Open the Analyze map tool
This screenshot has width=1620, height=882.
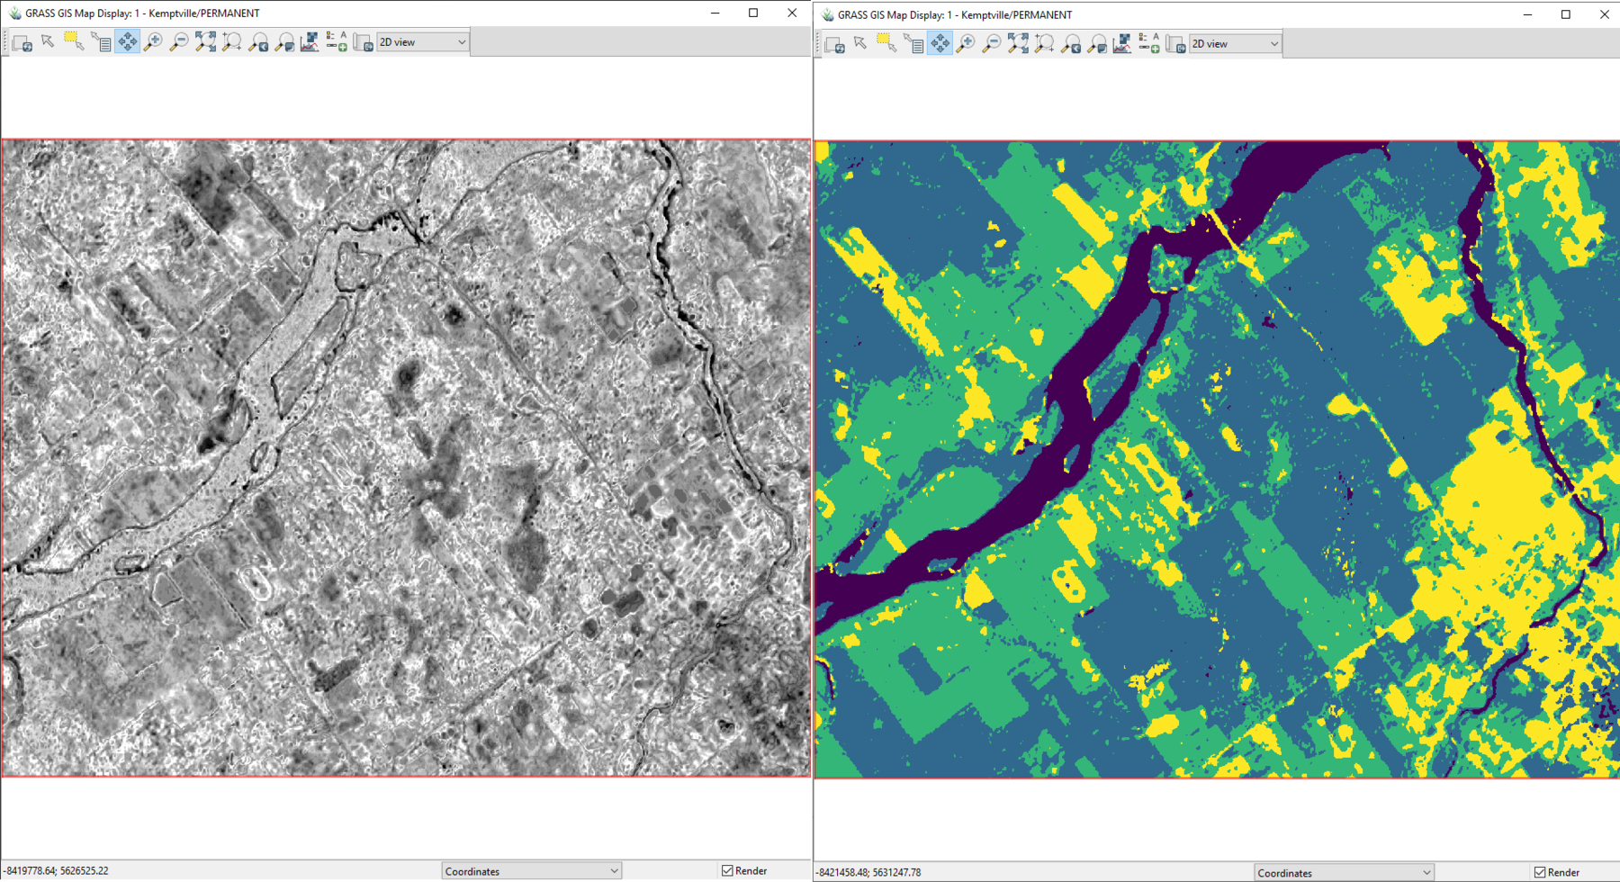click(310, 41)
